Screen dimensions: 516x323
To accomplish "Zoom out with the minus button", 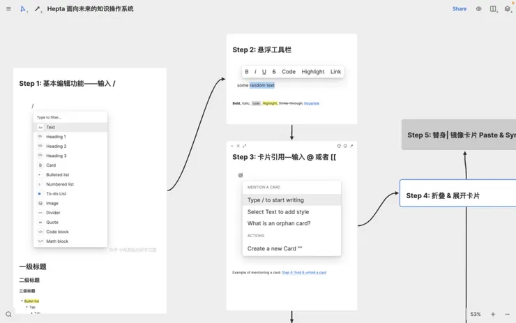I will tap(507, 314).
